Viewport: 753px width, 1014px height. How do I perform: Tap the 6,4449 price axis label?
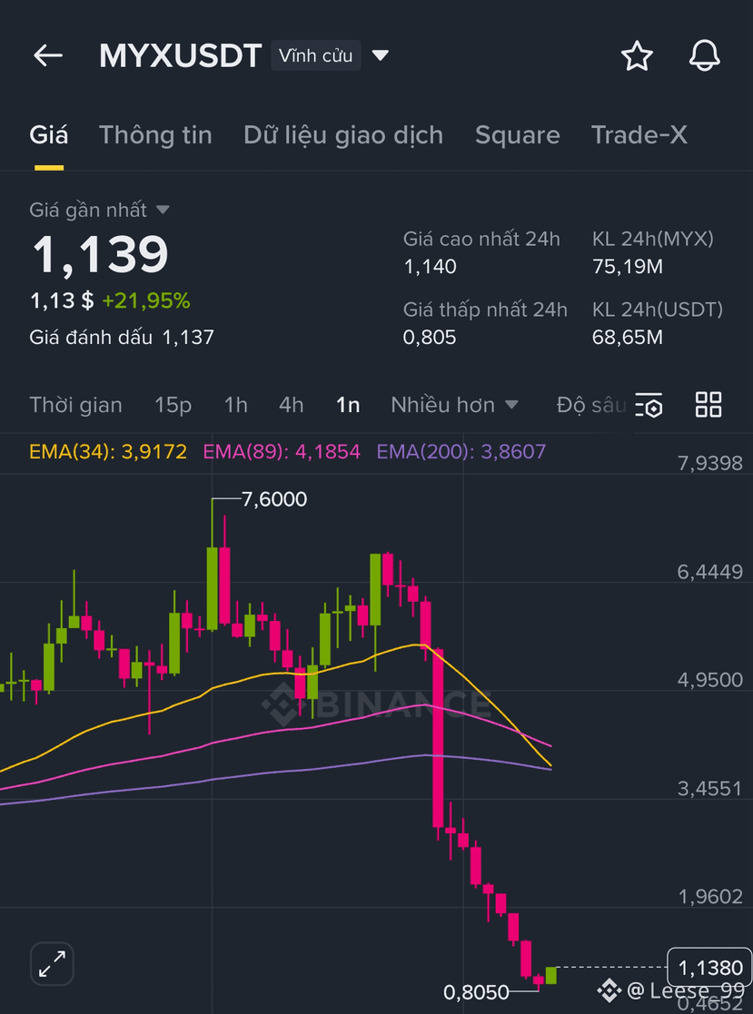point(710,572)
